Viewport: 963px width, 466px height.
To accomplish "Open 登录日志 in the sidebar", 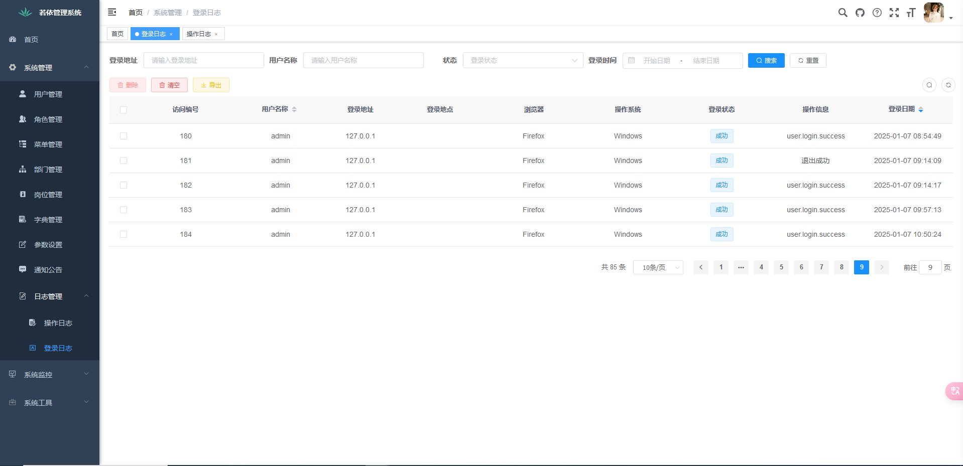I will pyautogui.click(x=50, y=348).
